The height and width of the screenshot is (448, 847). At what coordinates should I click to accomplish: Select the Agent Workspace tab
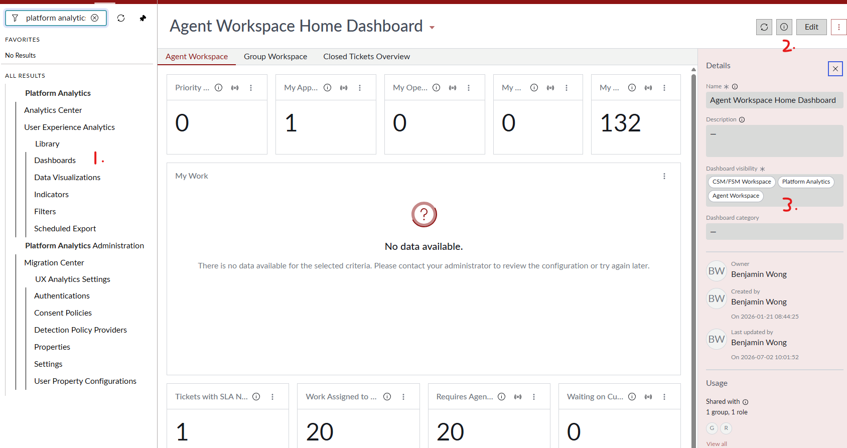(x=197, y=57)
